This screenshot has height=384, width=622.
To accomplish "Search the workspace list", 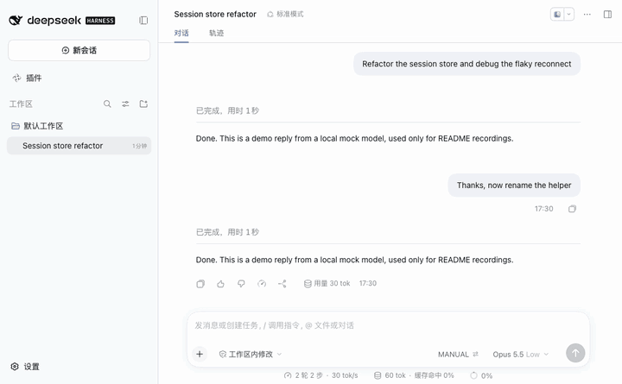I will 107,104.
